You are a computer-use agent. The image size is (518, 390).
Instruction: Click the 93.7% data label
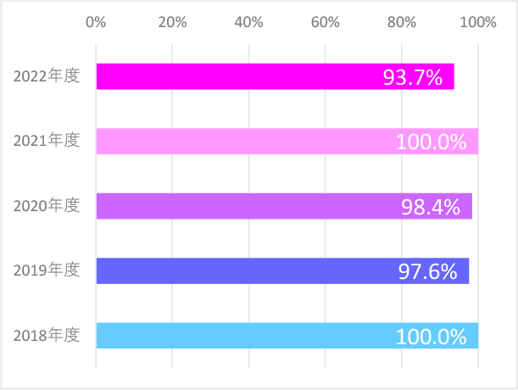point(413,77)
